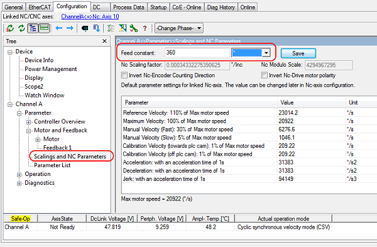
Task: Select the Manual Velocity (Fast) row
Action: [249, 129]
